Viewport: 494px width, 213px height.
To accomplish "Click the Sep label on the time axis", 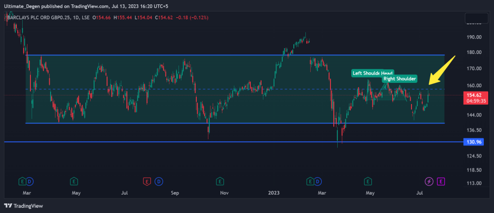I will 175,192.
